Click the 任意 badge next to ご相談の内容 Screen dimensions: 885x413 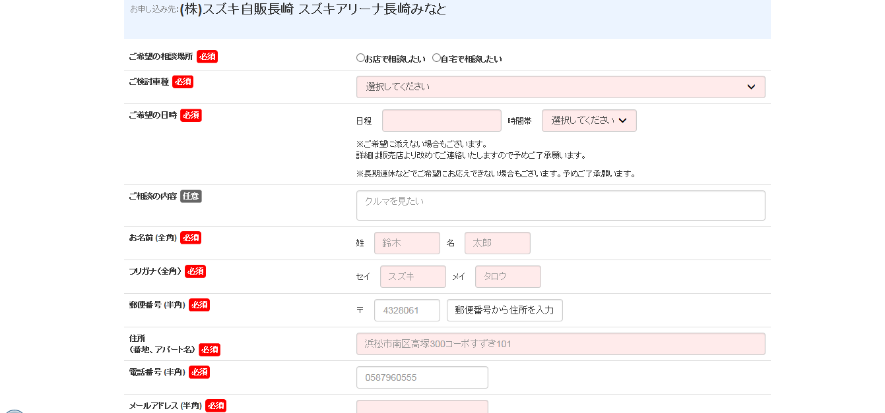click(x=191, y=196)
